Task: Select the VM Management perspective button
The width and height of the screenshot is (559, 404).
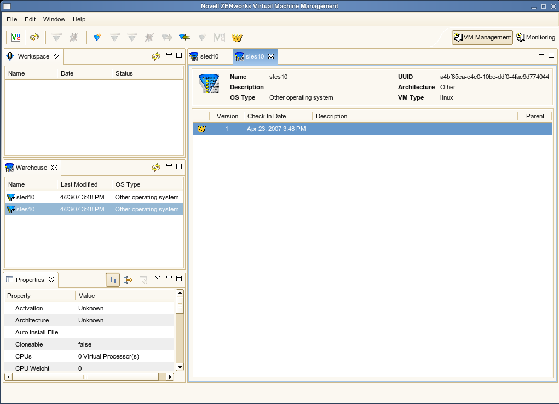Action: coord(482,37)
